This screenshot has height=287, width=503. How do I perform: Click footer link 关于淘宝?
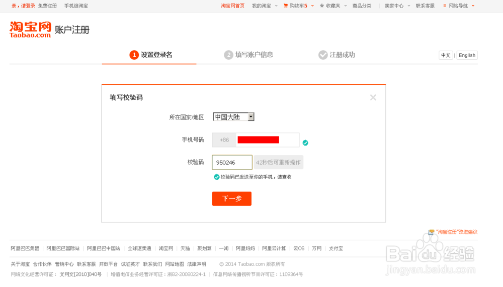coord(20,264)
